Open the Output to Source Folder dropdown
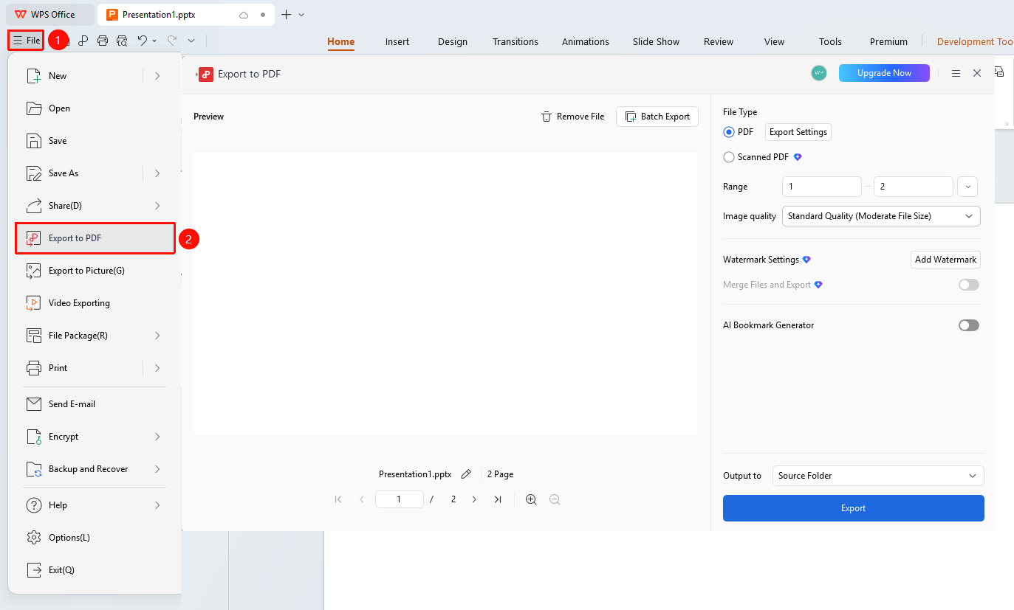The width and height of the screenshot is (1014, 610). pos(878,476)
